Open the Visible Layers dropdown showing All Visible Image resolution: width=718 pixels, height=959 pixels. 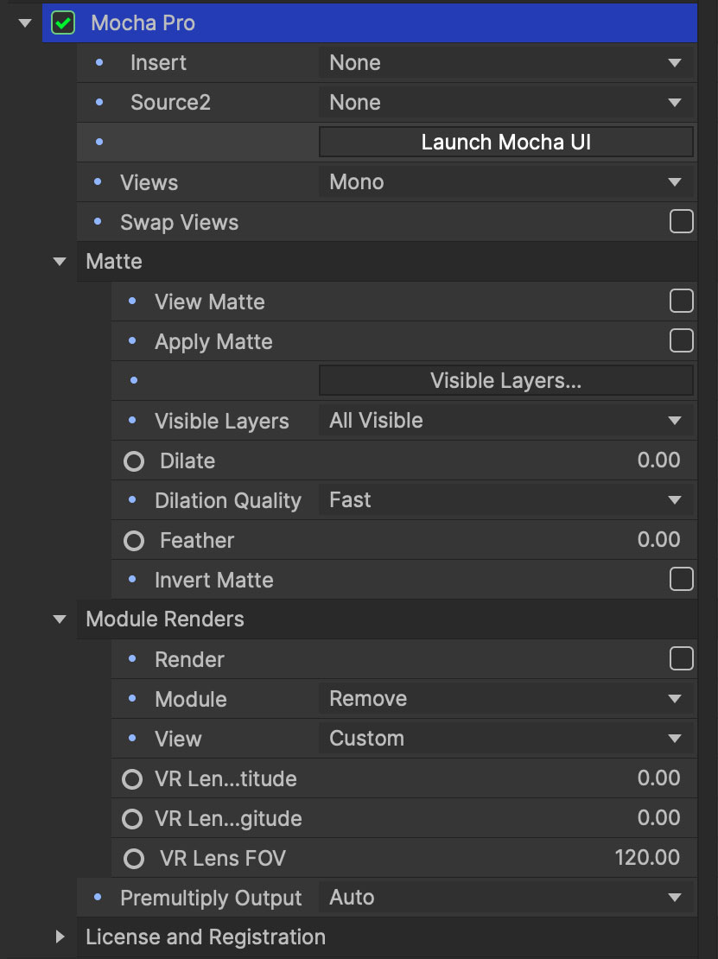click(505, 420)
